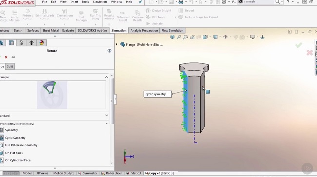Click the Design Insight tool
317x177 pixels.
tap(158, 11)
